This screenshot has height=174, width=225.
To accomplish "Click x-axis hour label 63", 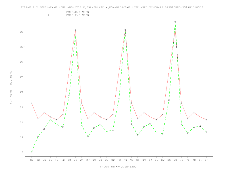I will point(163,160).
